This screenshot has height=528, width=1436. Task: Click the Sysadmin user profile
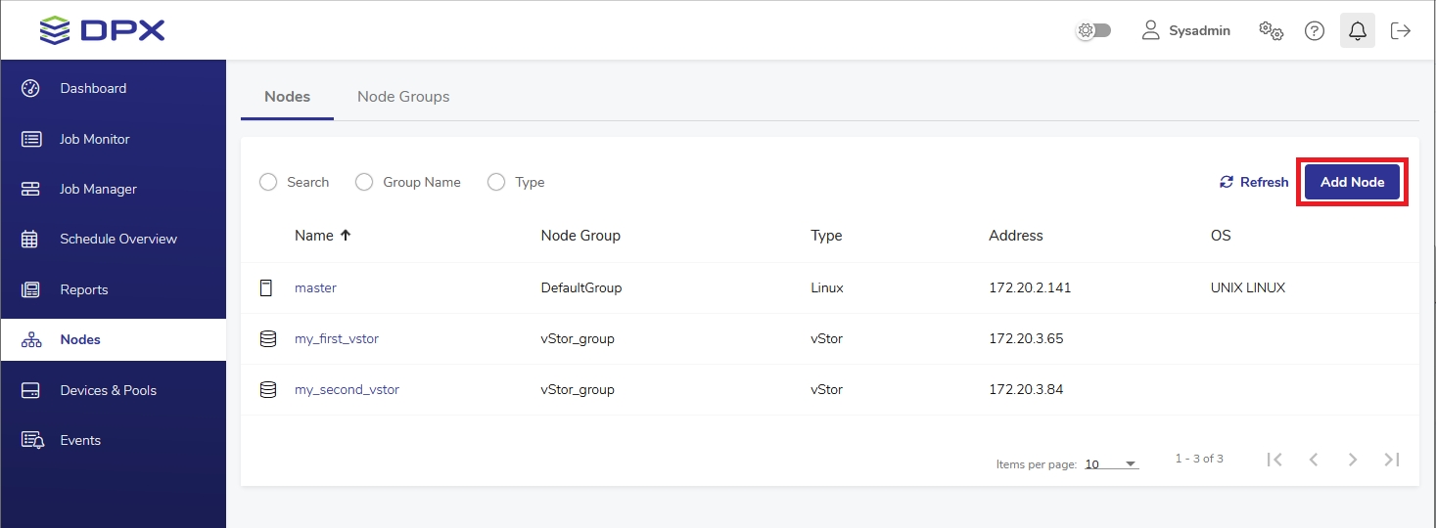[x=1185, y=30]
